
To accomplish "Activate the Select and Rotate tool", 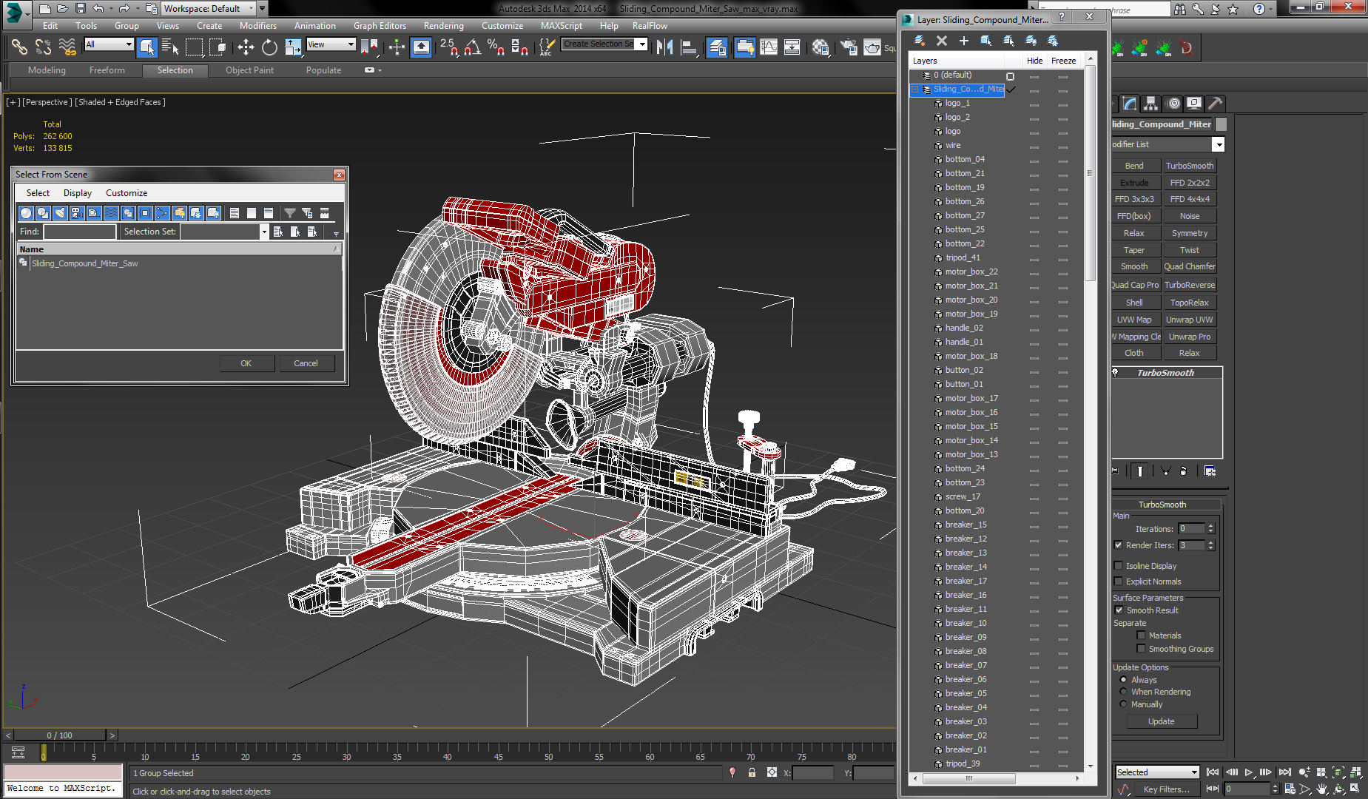I will coord(269,47).
